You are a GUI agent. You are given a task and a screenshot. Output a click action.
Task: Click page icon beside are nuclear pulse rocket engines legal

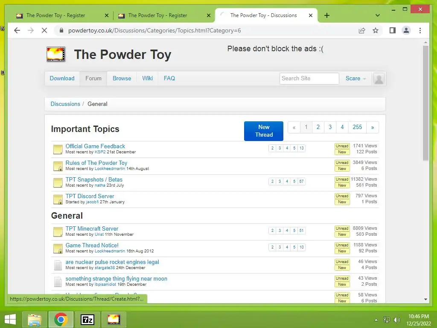pyautogui.click(x=58, y=265)
